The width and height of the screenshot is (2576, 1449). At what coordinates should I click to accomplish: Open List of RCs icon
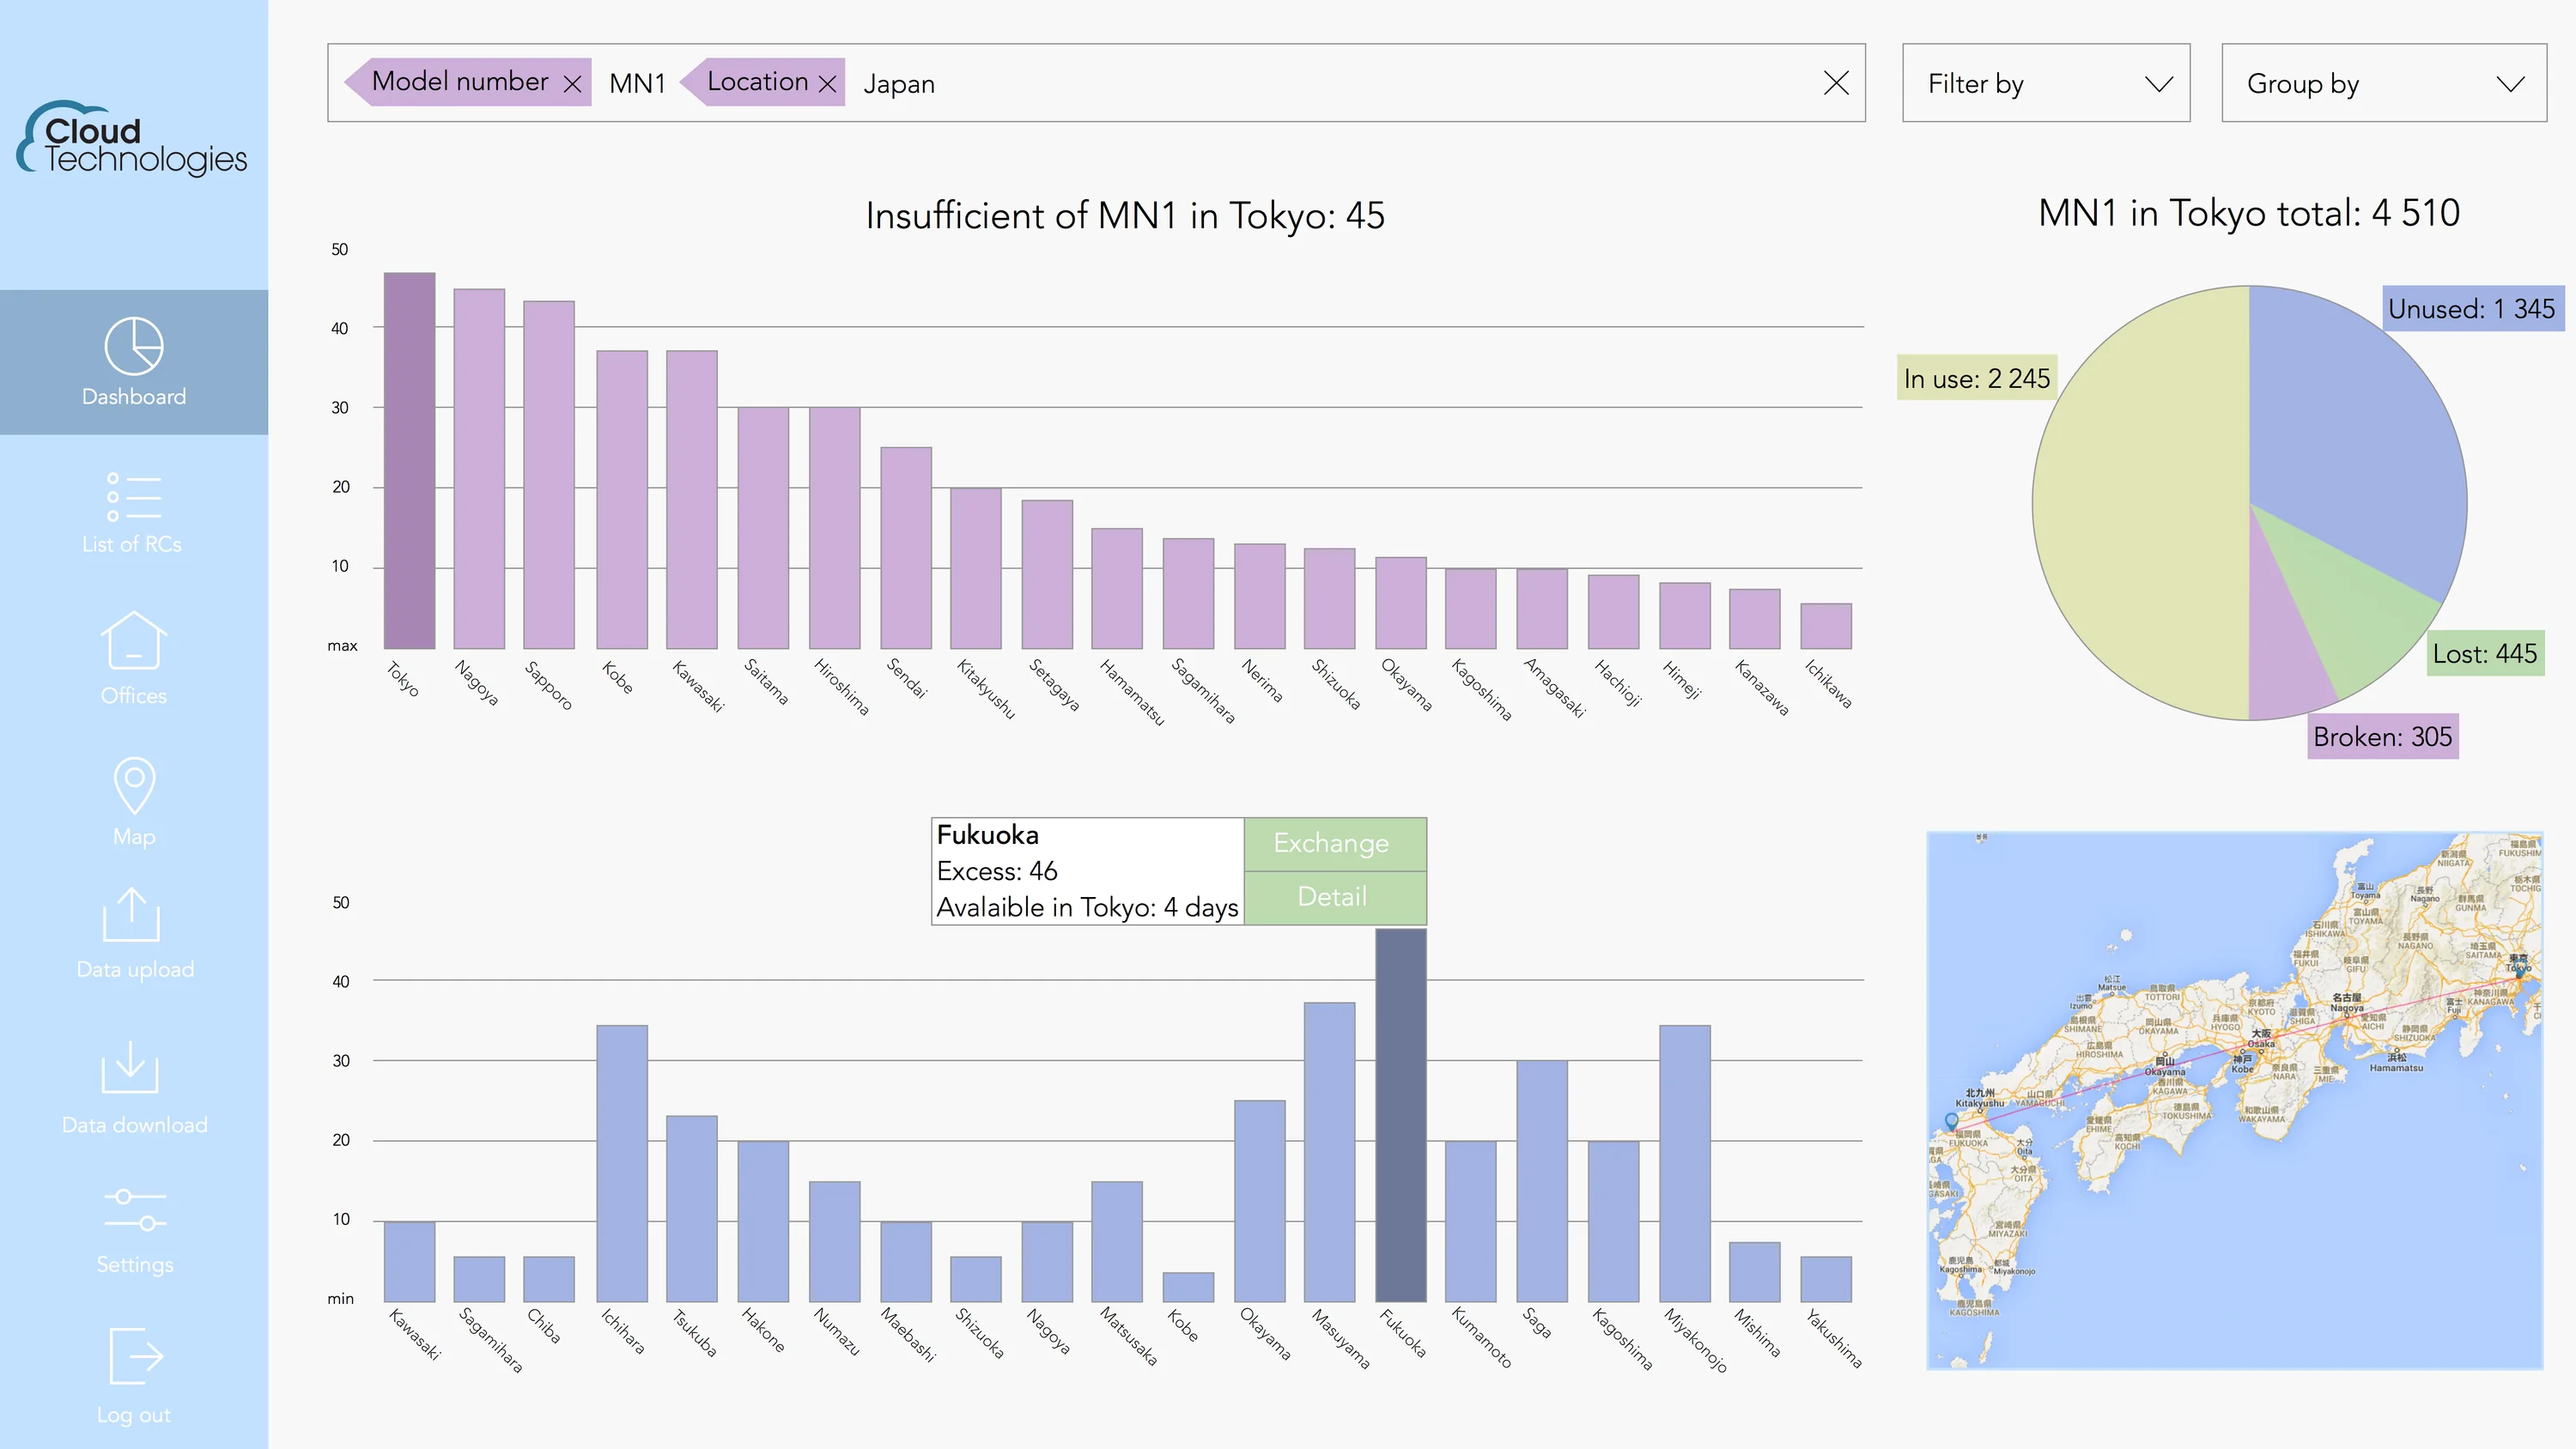[133, 497]
